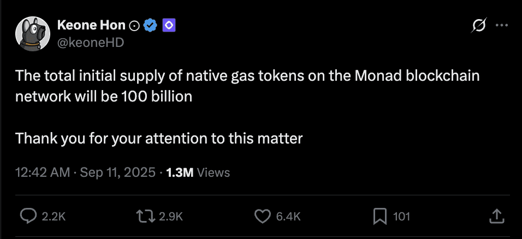Like the post with the heart icon
The height and width of the screenshot is (239, 522).
click(263, 217)
